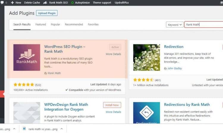Click the By Rank Math author text
This screenshot has width=223, height=133.
coord(52,73)
